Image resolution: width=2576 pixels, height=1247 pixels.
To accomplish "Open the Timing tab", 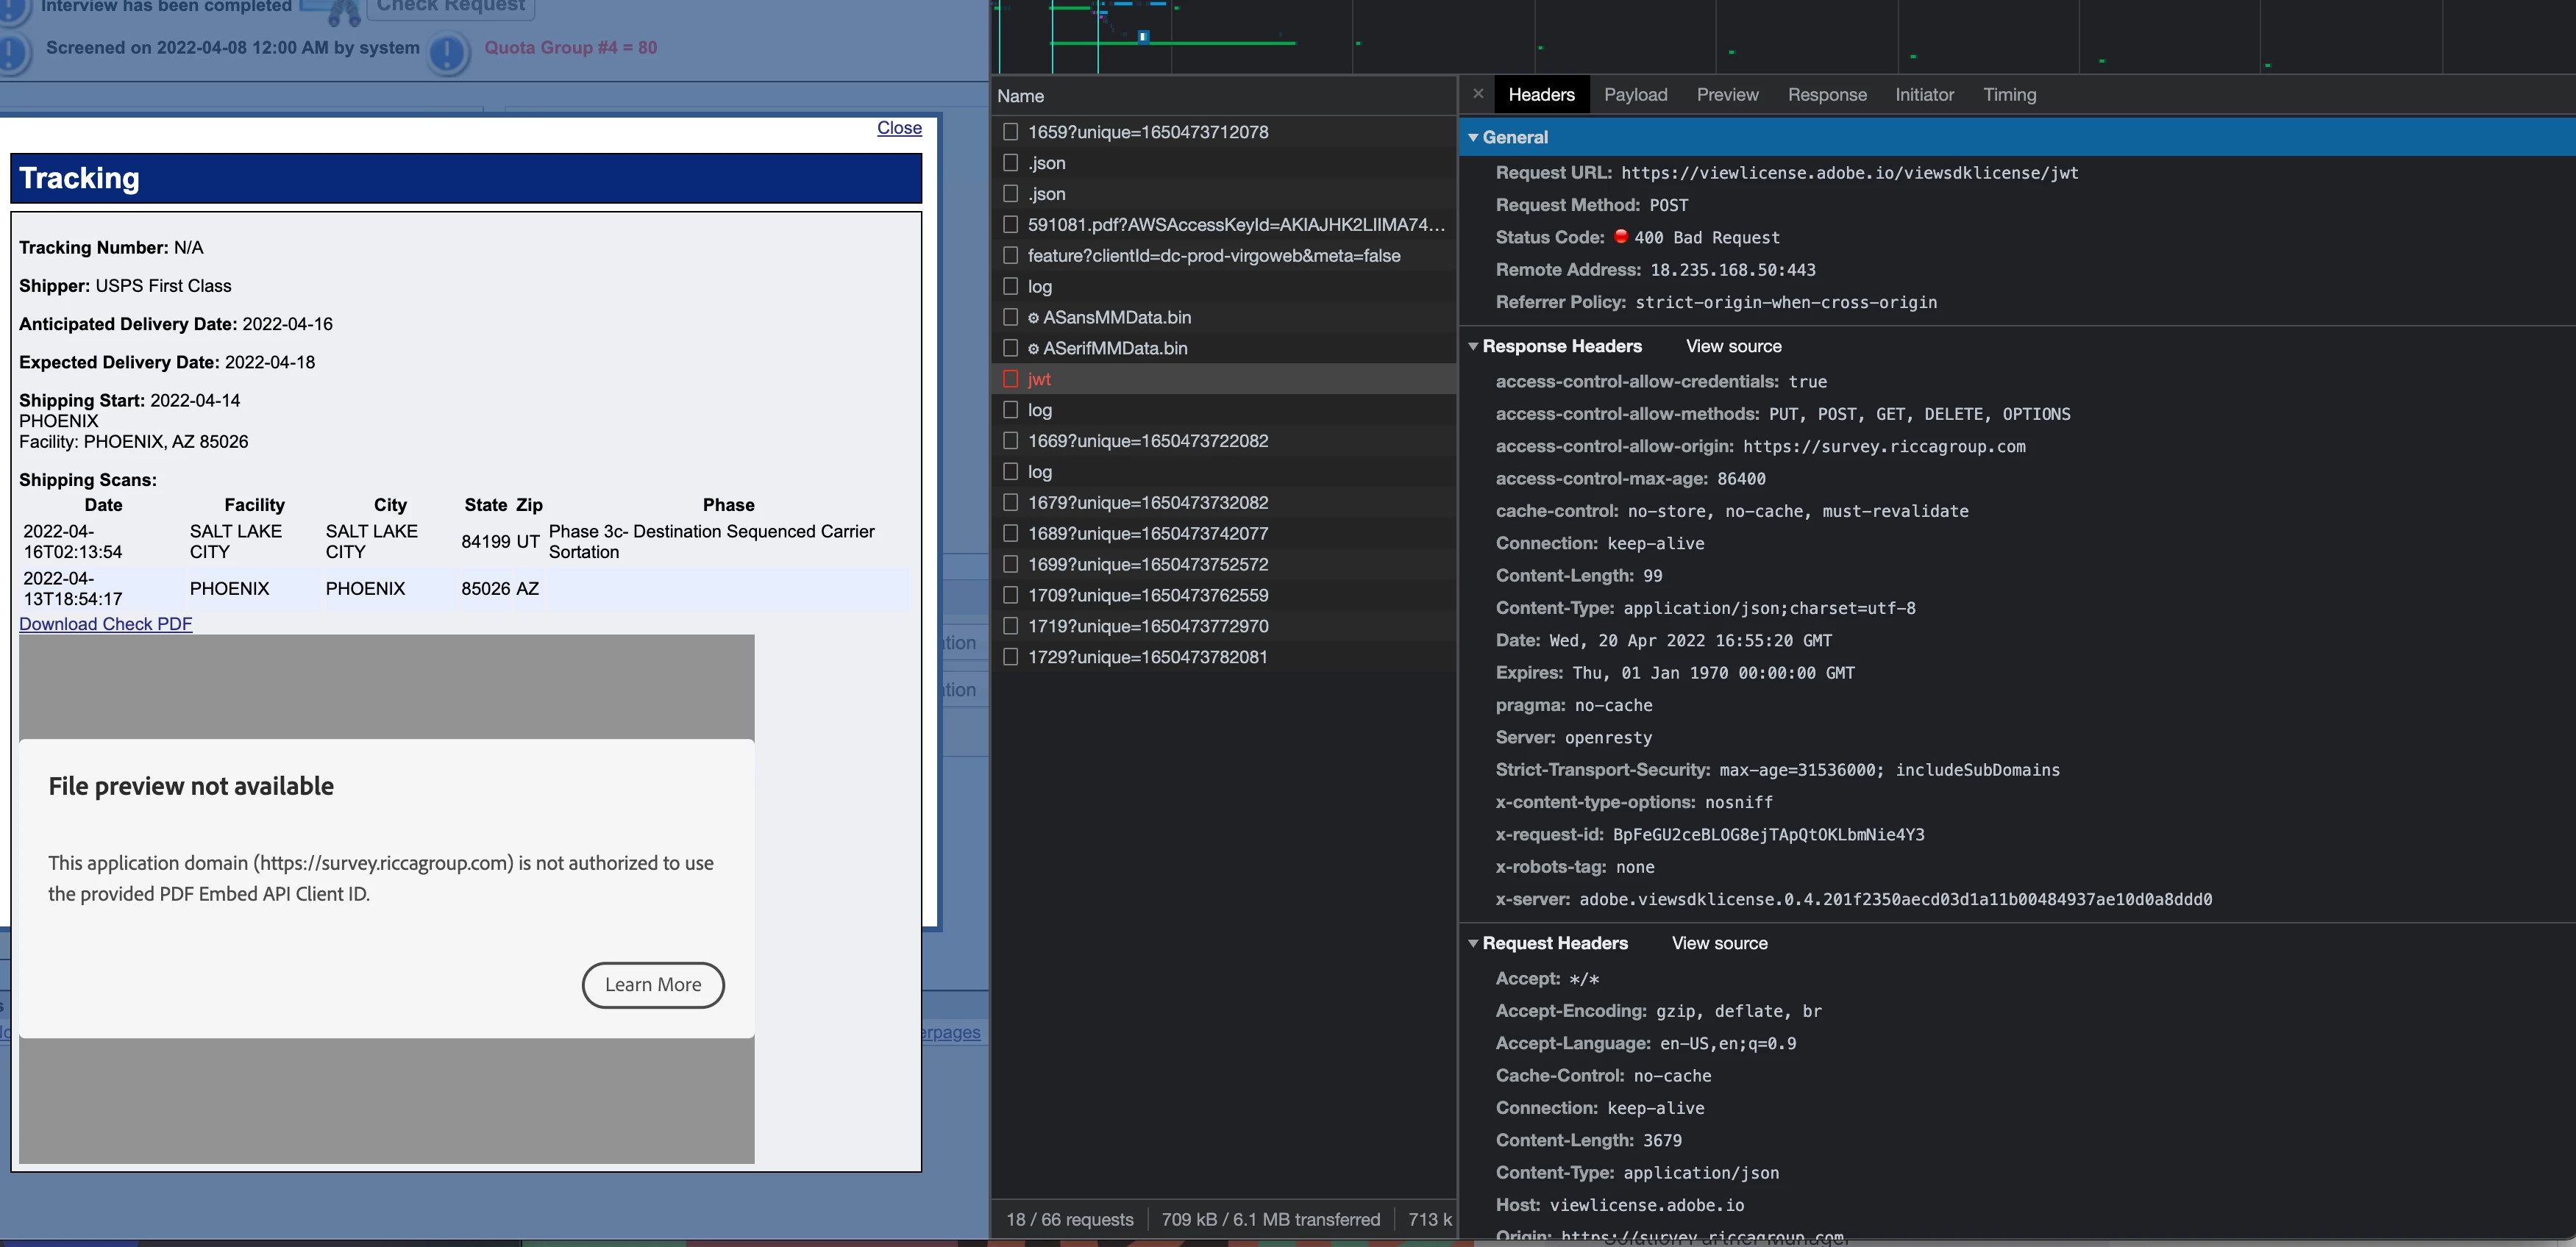I will pos(2009,94).
